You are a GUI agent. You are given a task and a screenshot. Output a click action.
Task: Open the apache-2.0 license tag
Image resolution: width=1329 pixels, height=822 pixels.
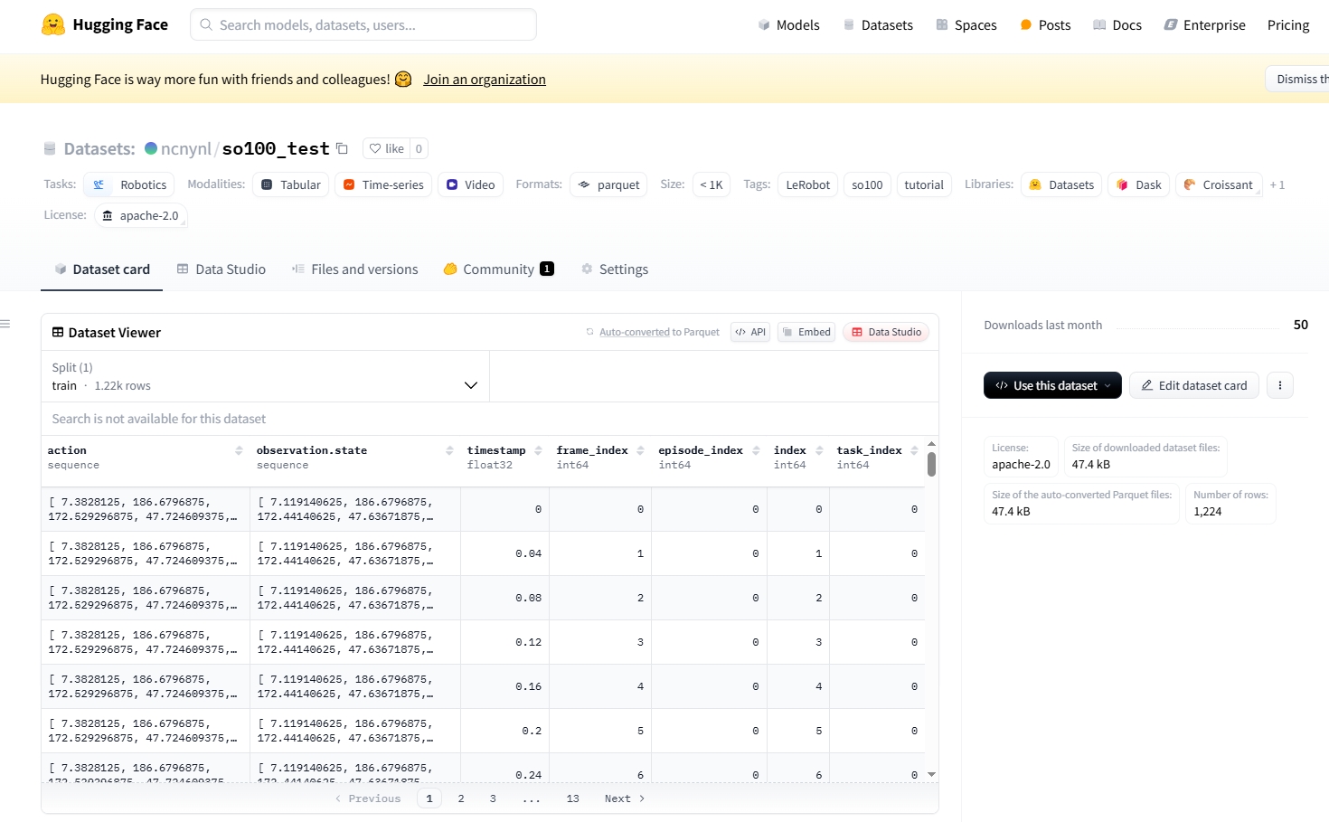[x=140, y=215]
